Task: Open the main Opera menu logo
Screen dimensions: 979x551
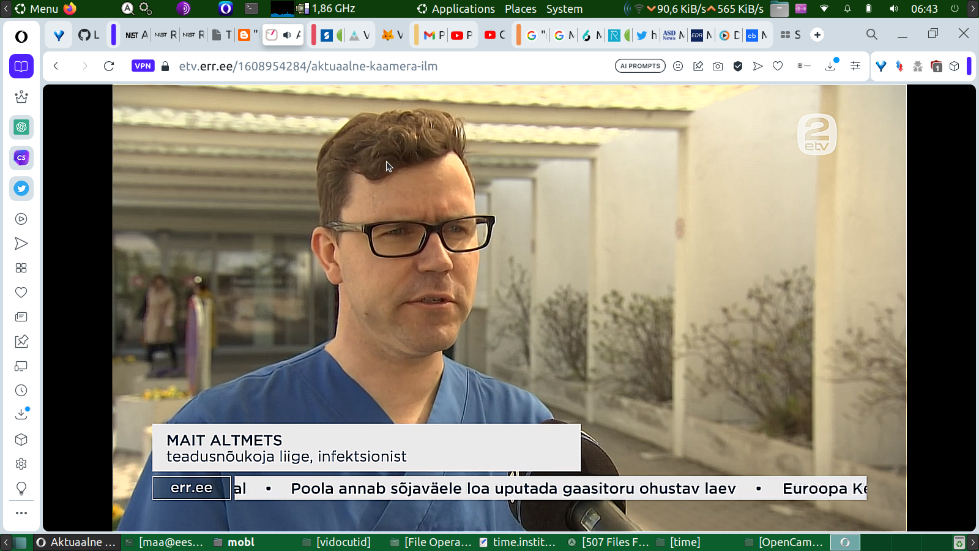Action: 21,37
